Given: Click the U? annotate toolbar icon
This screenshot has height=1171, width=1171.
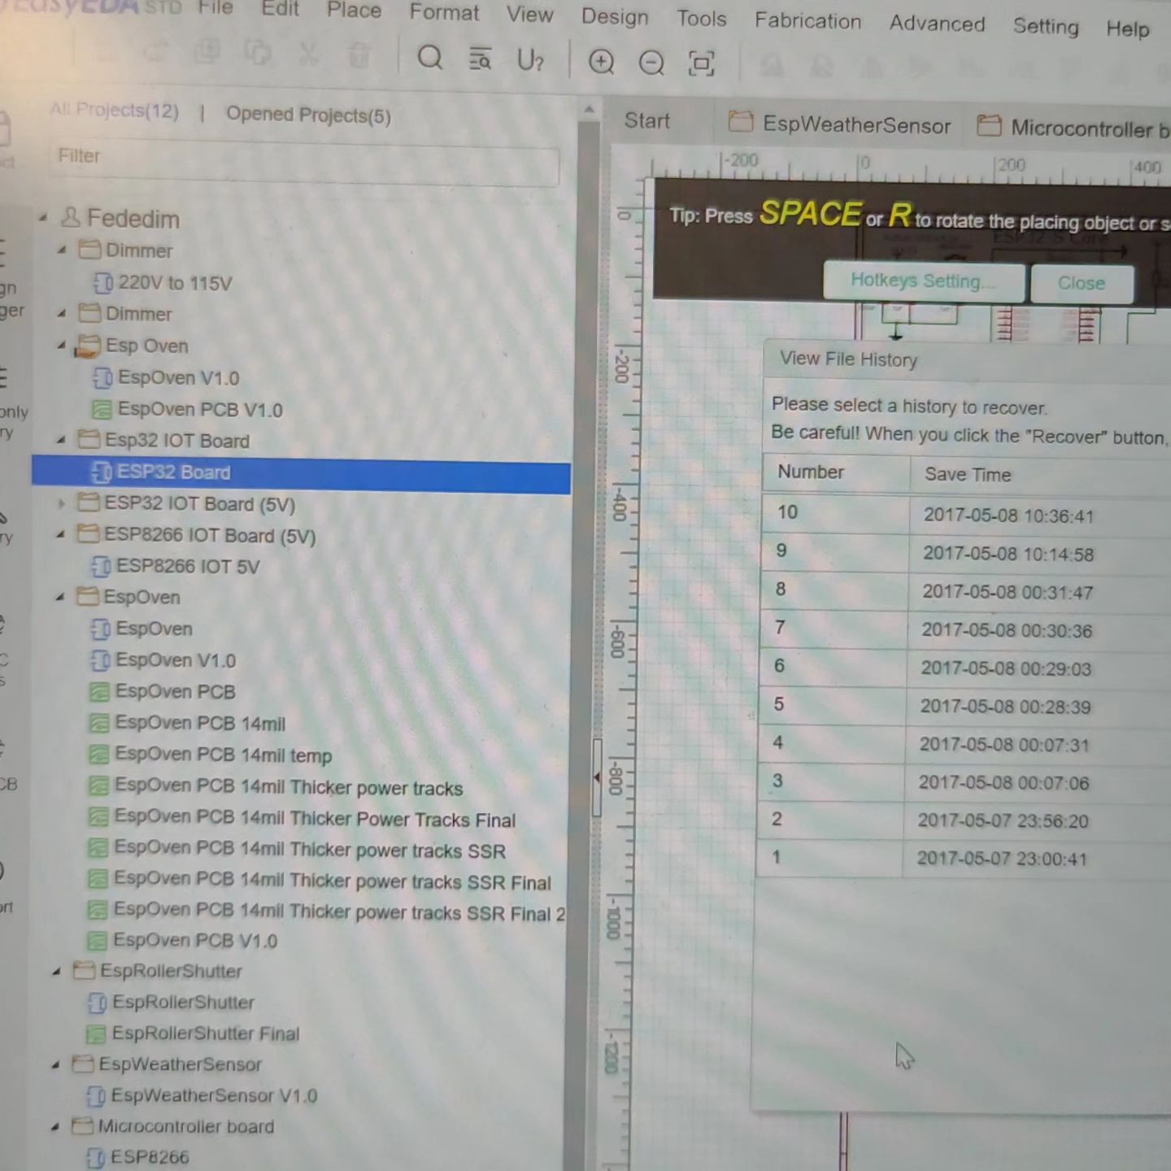Looking at the screenshot, I should 530,61.
